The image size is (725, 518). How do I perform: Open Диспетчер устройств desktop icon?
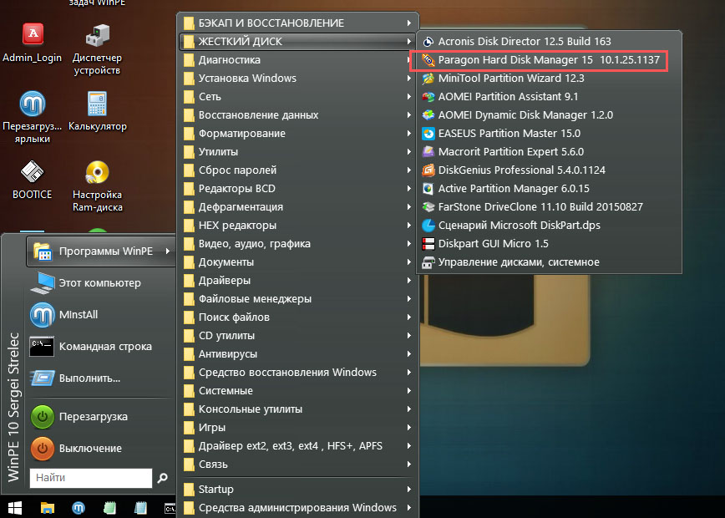(x=97, y=50)
